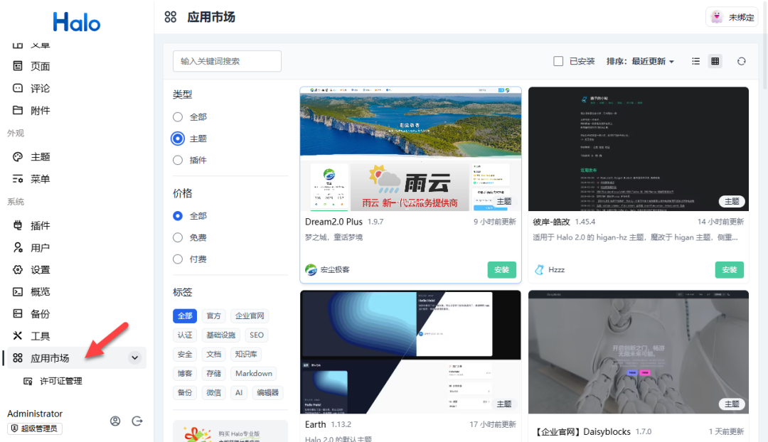Collapse the 应用市场 sidebar chevron
Viewport: 768px width, 442px height.
tap(134, 358)
